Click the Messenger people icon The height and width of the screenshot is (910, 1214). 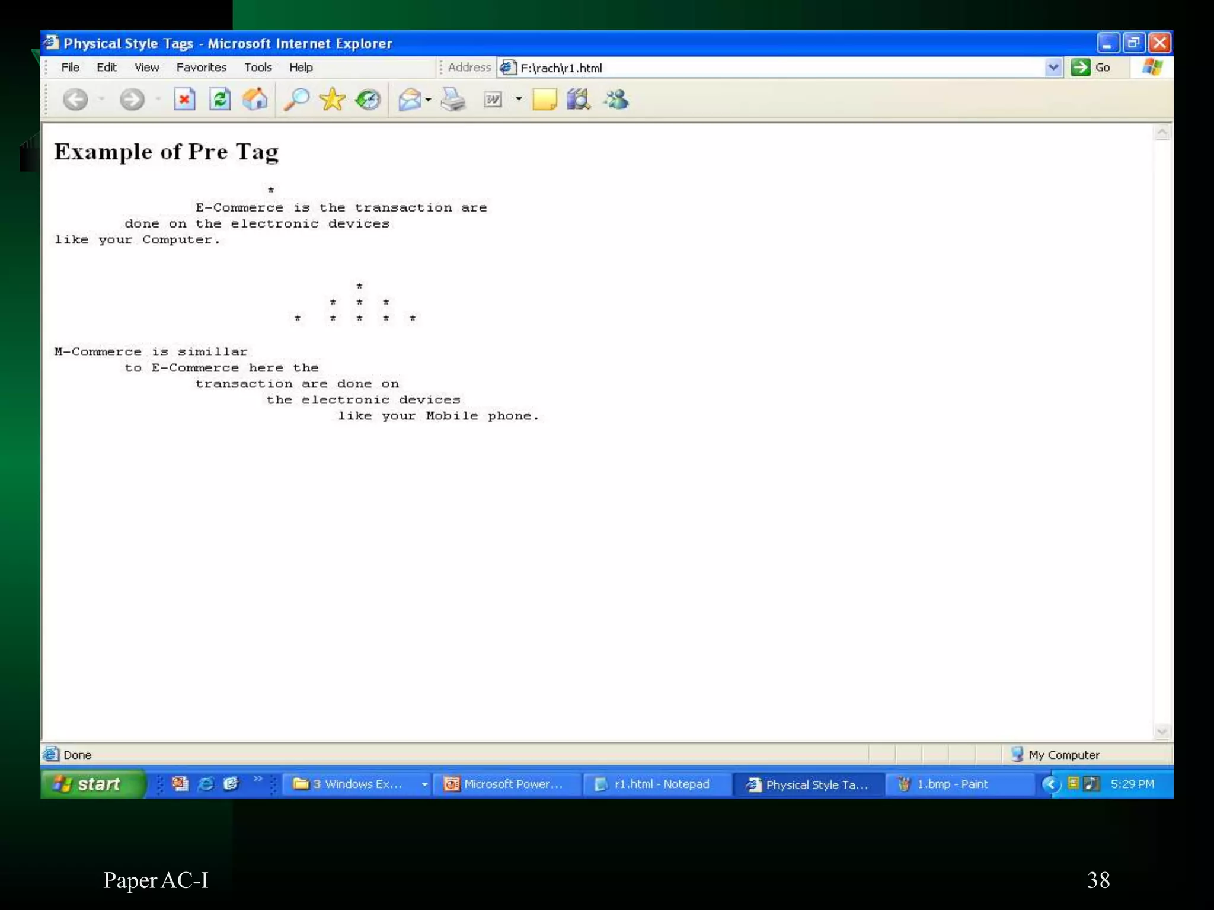click(616, 100)
